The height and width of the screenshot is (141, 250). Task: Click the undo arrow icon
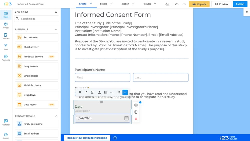[x=176, y=4]
